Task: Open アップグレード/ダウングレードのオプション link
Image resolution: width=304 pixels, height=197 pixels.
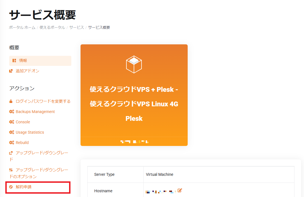Action: point(39,173)
